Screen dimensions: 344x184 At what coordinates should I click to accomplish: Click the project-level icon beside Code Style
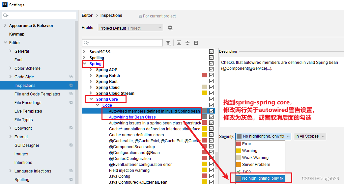pos(71,77)
